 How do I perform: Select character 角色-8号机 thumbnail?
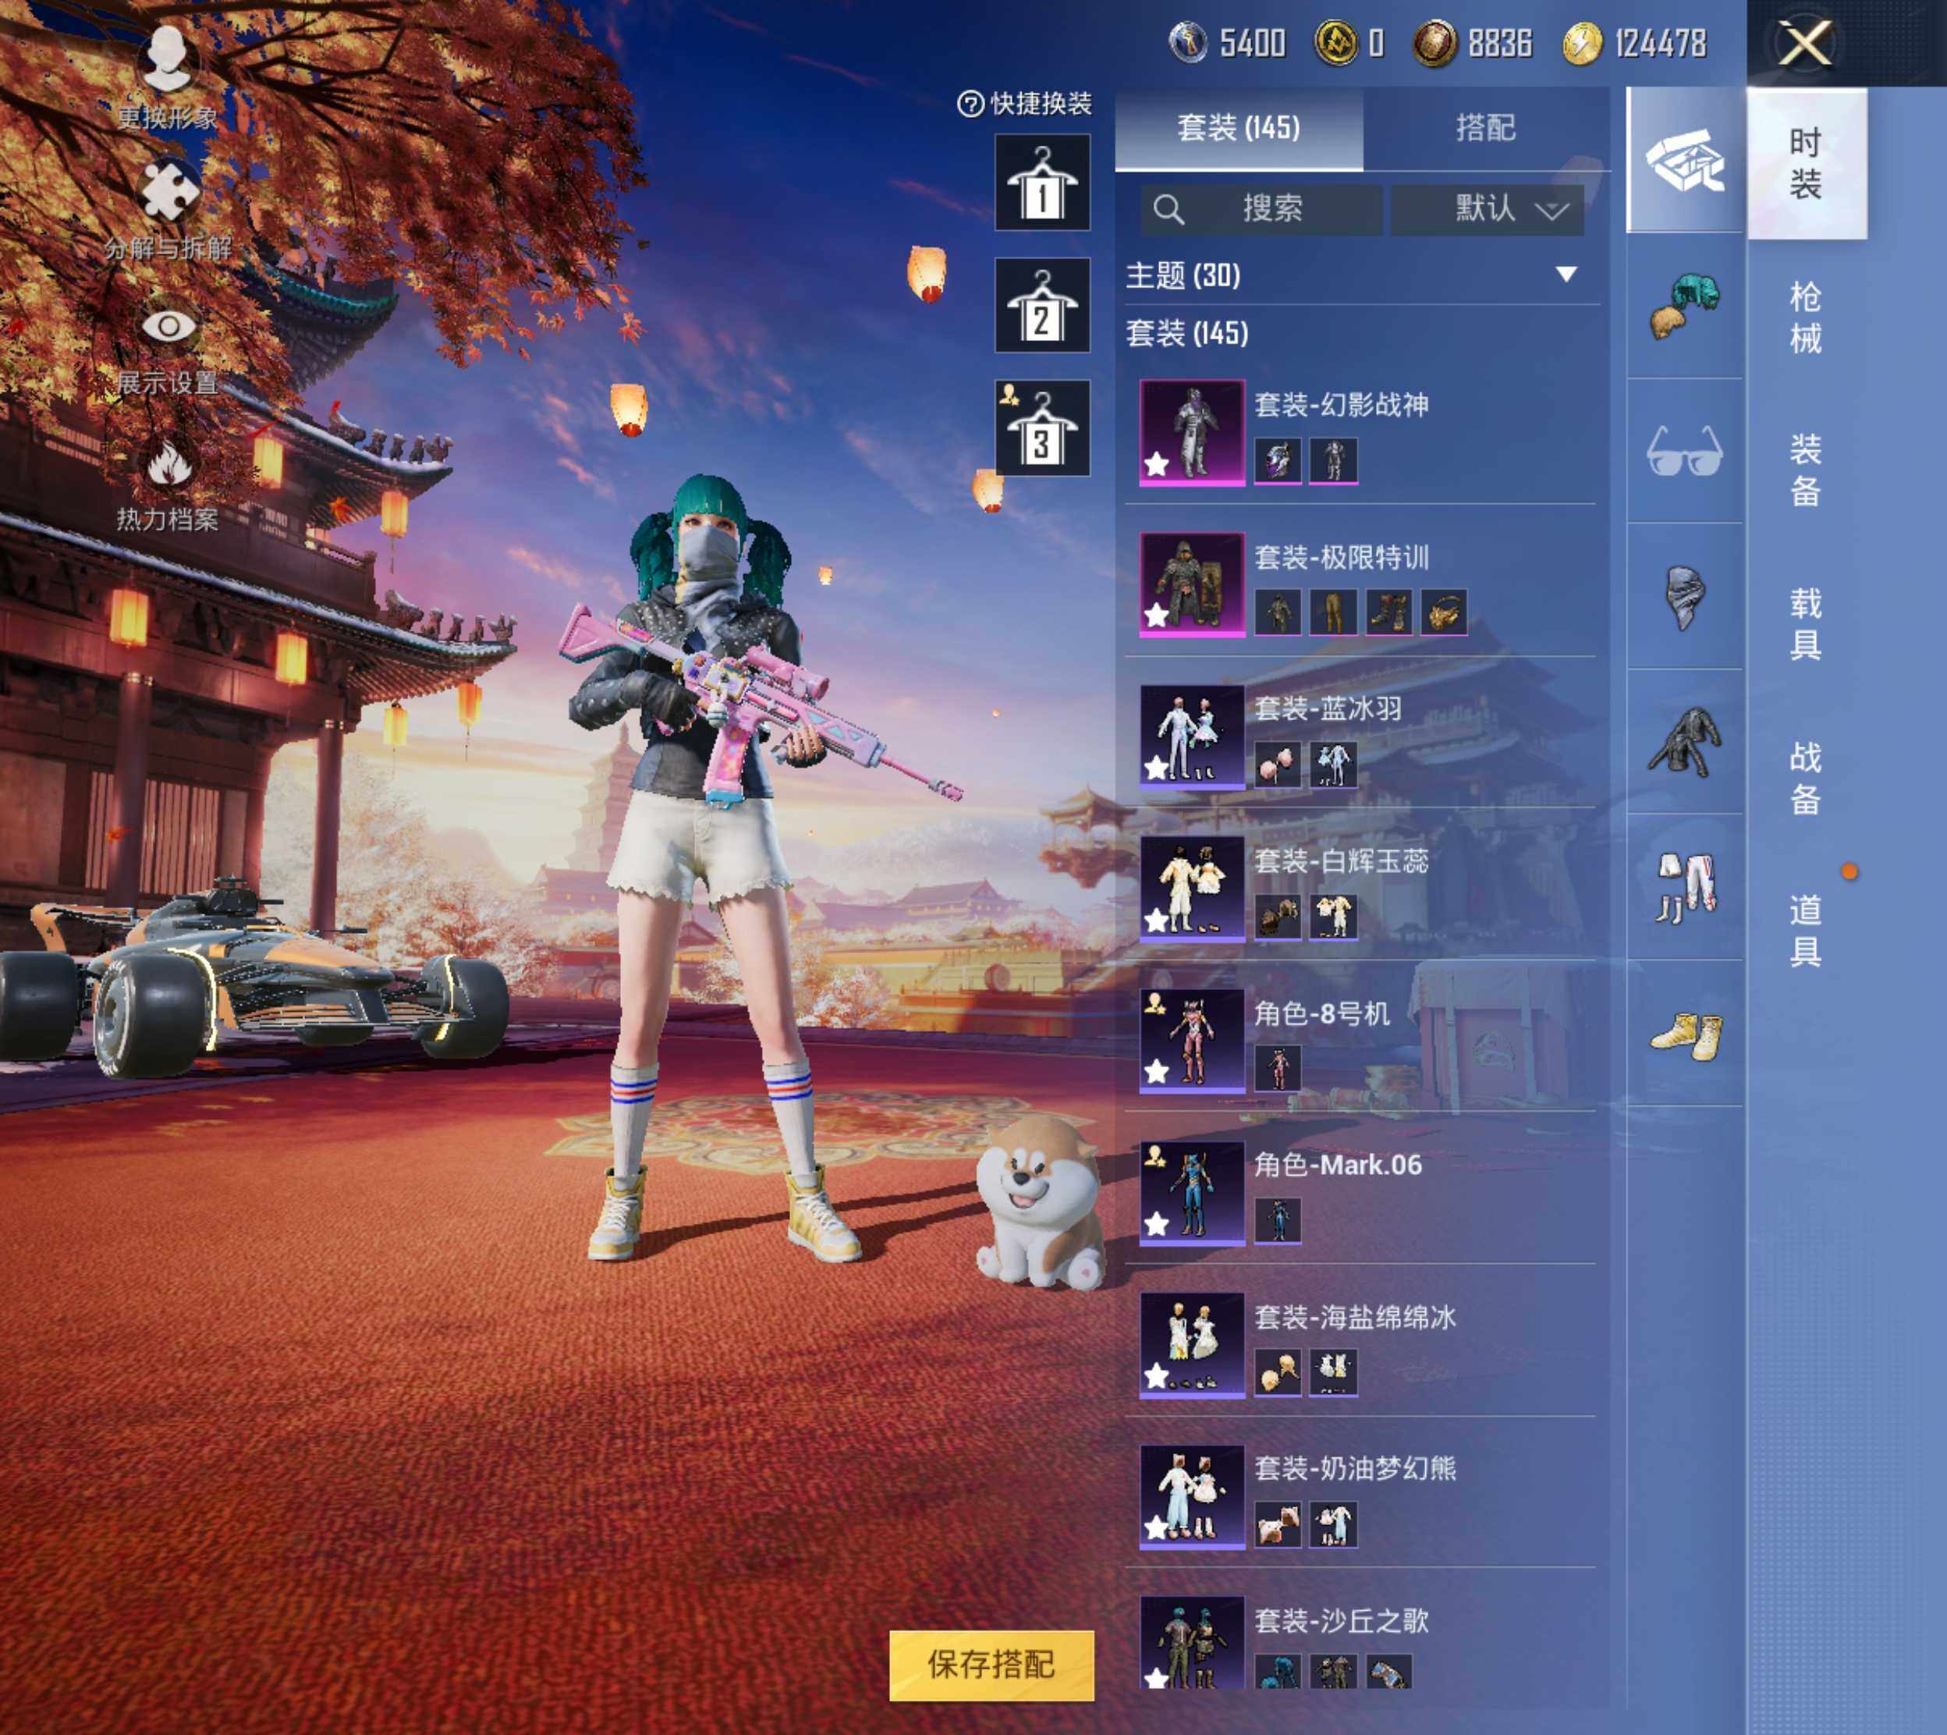1191,1040
